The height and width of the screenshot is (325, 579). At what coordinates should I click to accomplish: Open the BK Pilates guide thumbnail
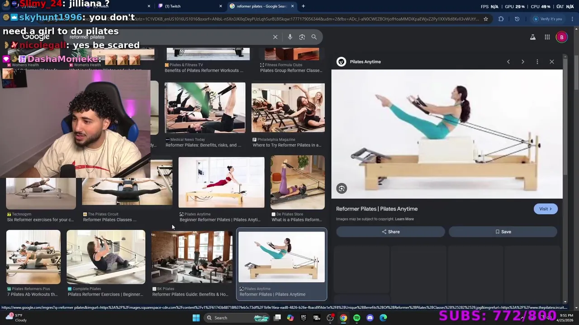(x=192, y=257)
